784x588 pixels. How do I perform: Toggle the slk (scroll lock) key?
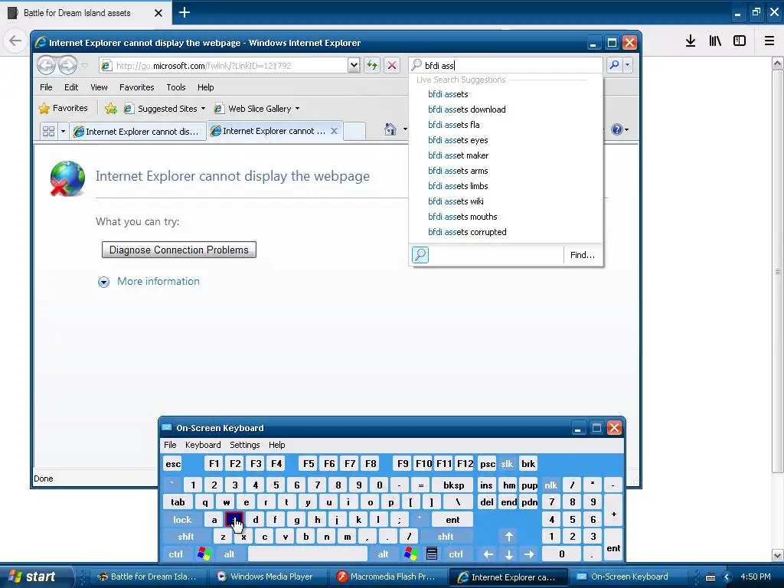(x=507, y=463)
